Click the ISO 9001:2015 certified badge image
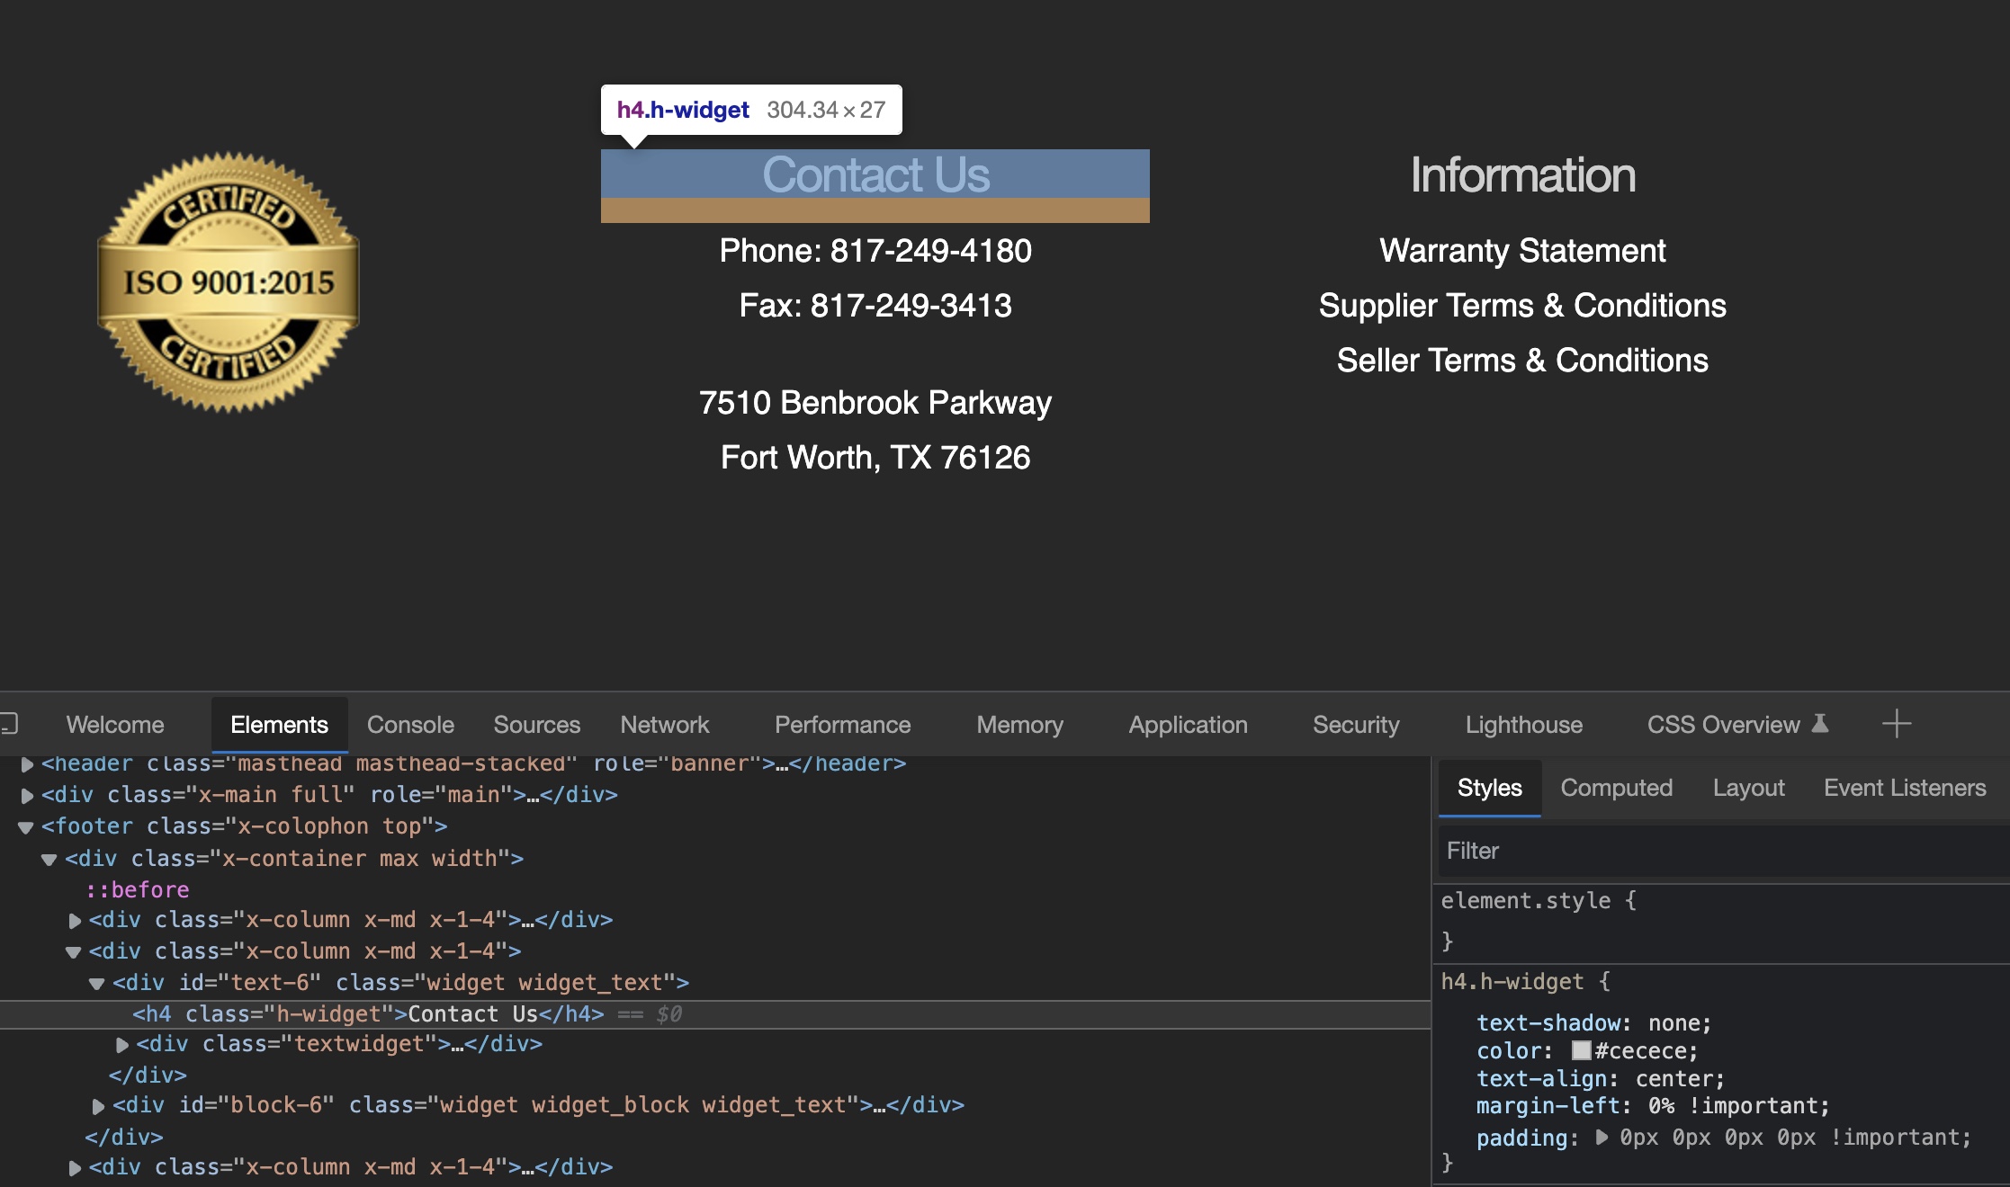 (x=229, y=282)
